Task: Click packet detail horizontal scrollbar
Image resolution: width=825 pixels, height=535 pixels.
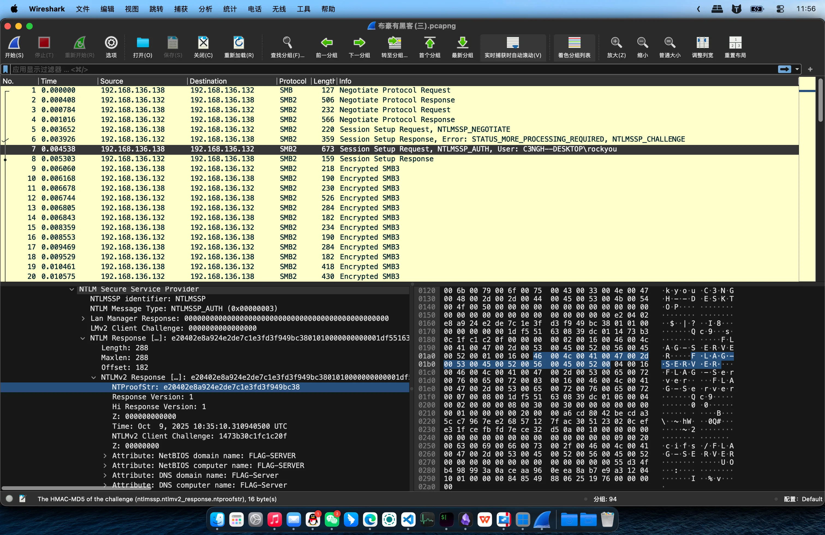Action: click(x=76, y=488)
